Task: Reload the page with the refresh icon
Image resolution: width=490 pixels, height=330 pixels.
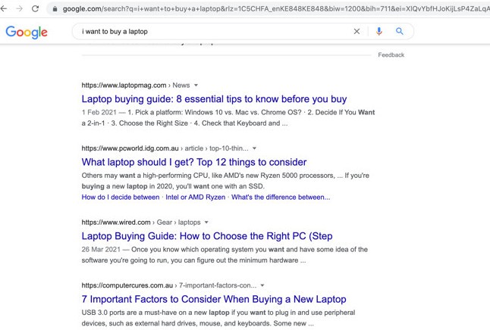Action: tap(36, 8)
